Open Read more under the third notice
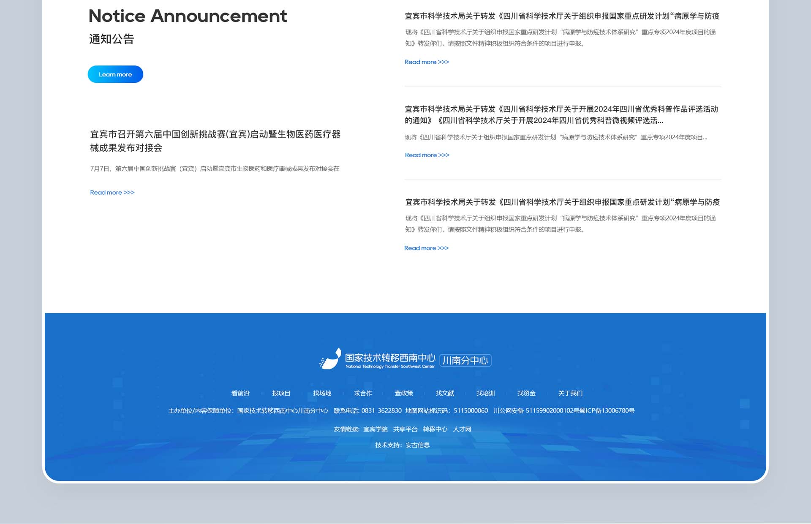811x524 pixels. [426, 248]
